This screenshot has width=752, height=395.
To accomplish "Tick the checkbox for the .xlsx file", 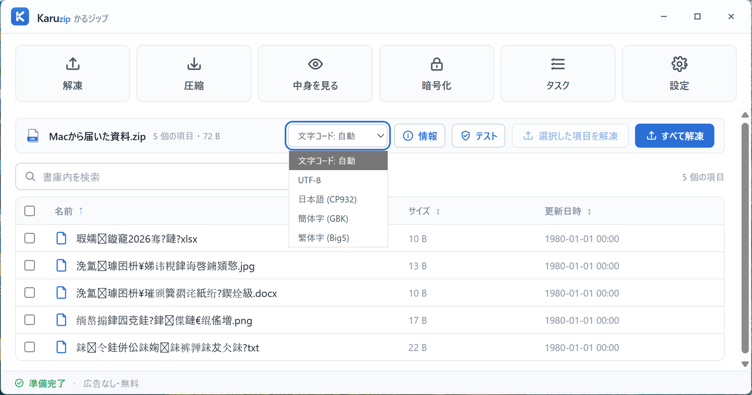I will coord(30,238).
